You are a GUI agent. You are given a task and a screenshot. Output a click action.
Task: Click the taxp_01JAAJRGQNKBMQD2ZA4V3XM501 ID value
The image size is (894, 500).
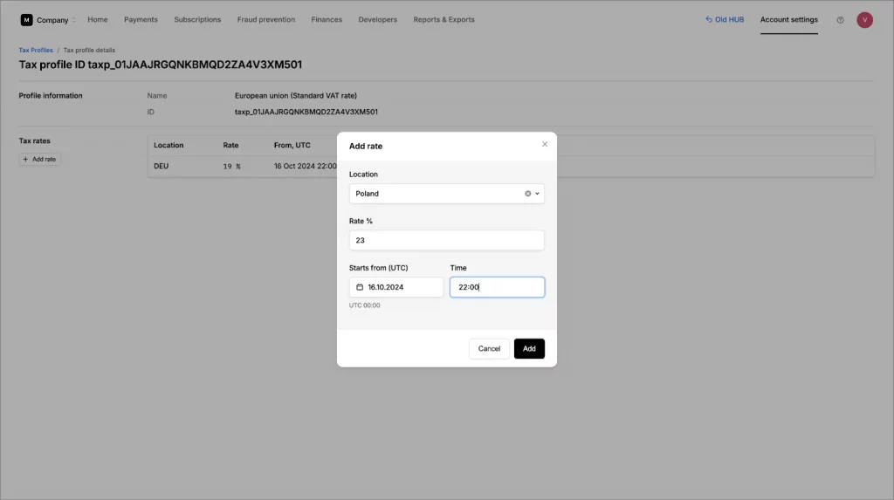click(306, 112)
